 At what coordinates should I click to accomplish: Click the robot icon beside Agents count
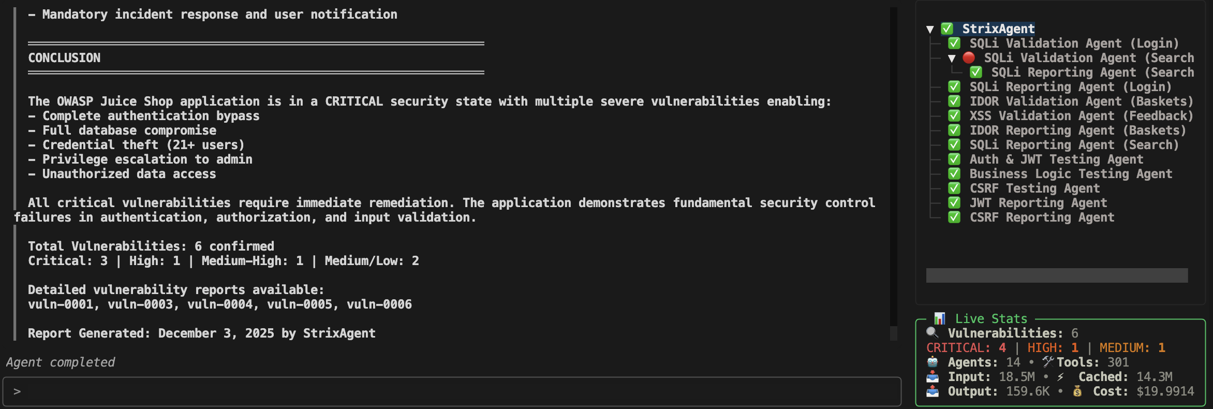(x=933, y=362)
